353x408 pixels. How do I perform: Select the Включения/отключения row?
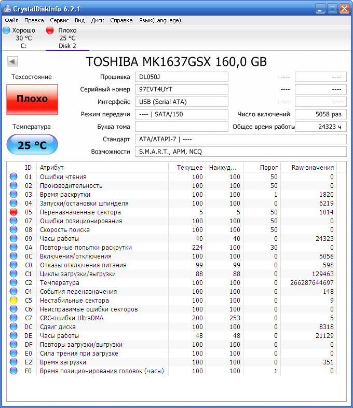172,256
